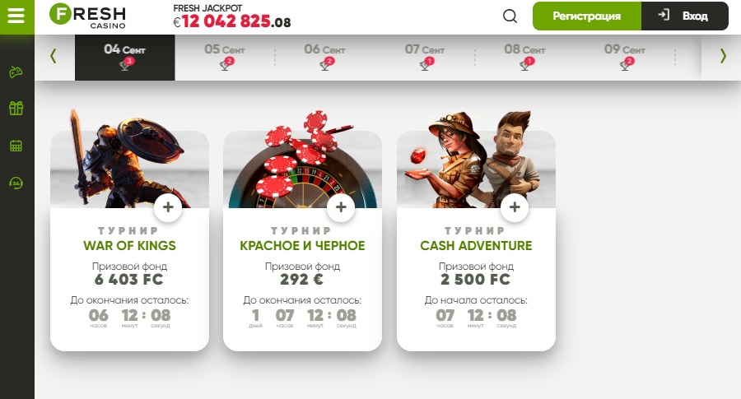741x399 pixels.
Task: Expand Cash Adventure tournament plus button
Action: (515, 207)
